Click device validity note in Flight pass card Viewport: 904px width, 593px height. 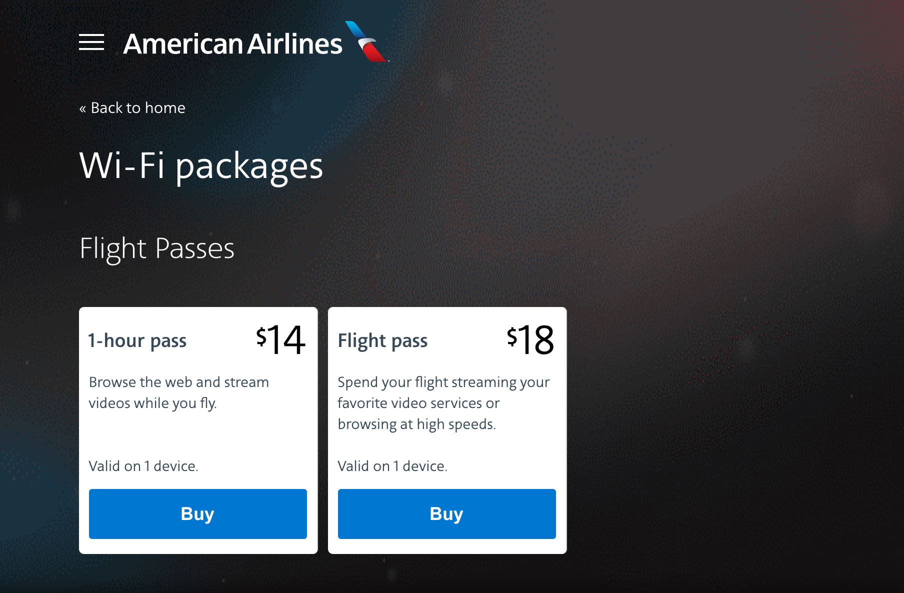(x=392, y=466)
